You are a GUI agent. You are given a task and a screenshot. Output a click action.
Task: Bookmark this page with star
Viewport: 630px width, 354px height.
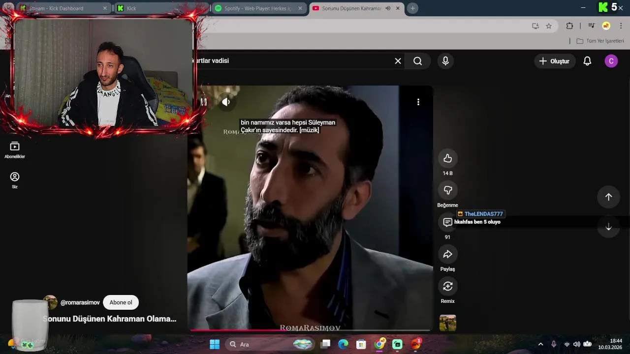(549, 26)
